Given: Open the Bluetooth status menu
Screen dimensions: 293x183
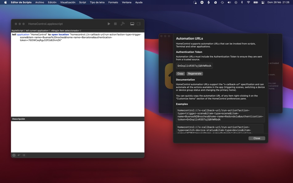Looking at the screenshot, I should click(242, 2).
